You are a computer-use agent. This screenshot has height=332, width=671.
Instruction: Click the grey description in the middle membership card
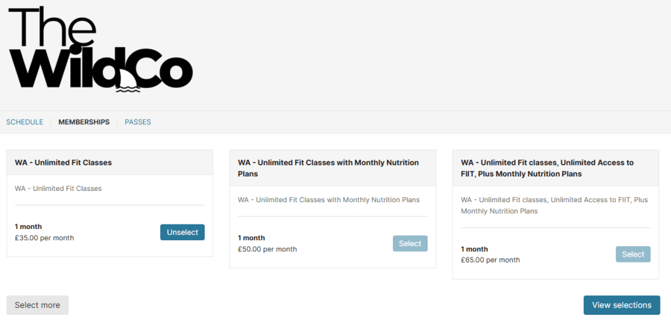click(x=329, y=200)
